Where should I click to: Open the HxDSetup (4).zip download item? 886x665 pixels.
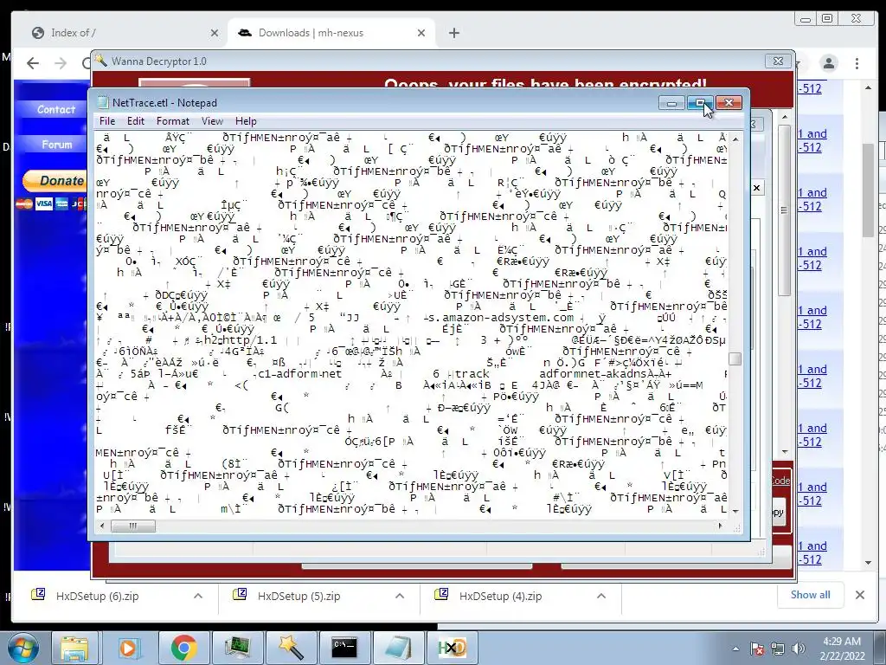click(500, 596)
